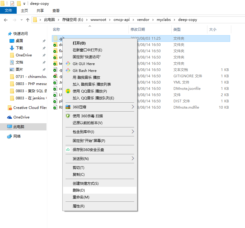Switch to the 共享 ribbon tab

pos(40,10)
